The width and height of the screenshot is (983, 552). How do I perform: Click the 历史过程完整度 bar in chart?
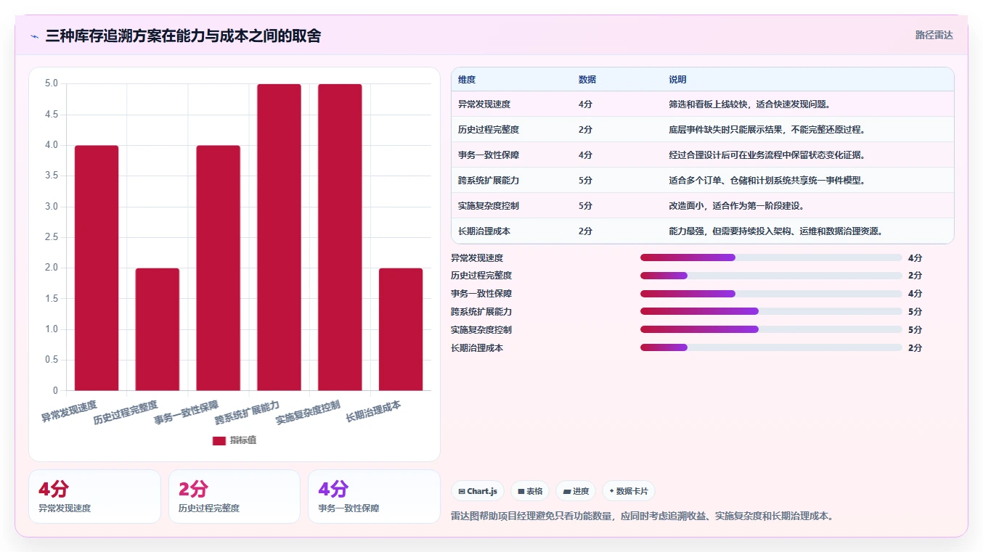coord(158,329)
